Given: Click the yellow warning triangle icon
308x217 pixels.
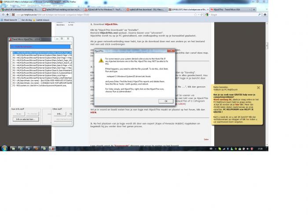Looking at the screenshot, I should [101, 60].
